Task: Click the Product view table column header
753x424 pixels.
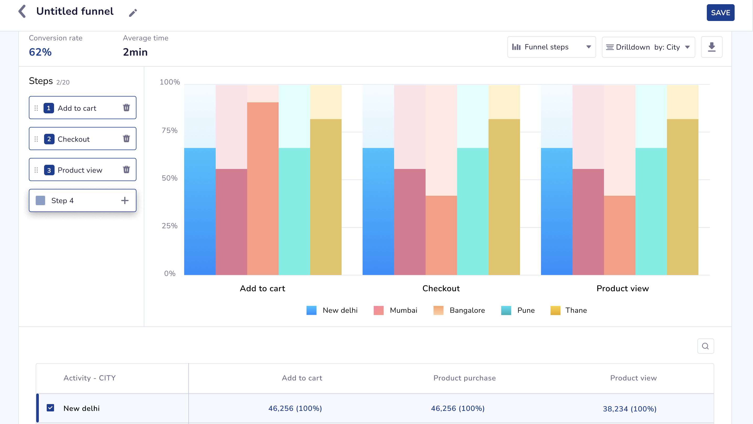Action: (633, 378)
